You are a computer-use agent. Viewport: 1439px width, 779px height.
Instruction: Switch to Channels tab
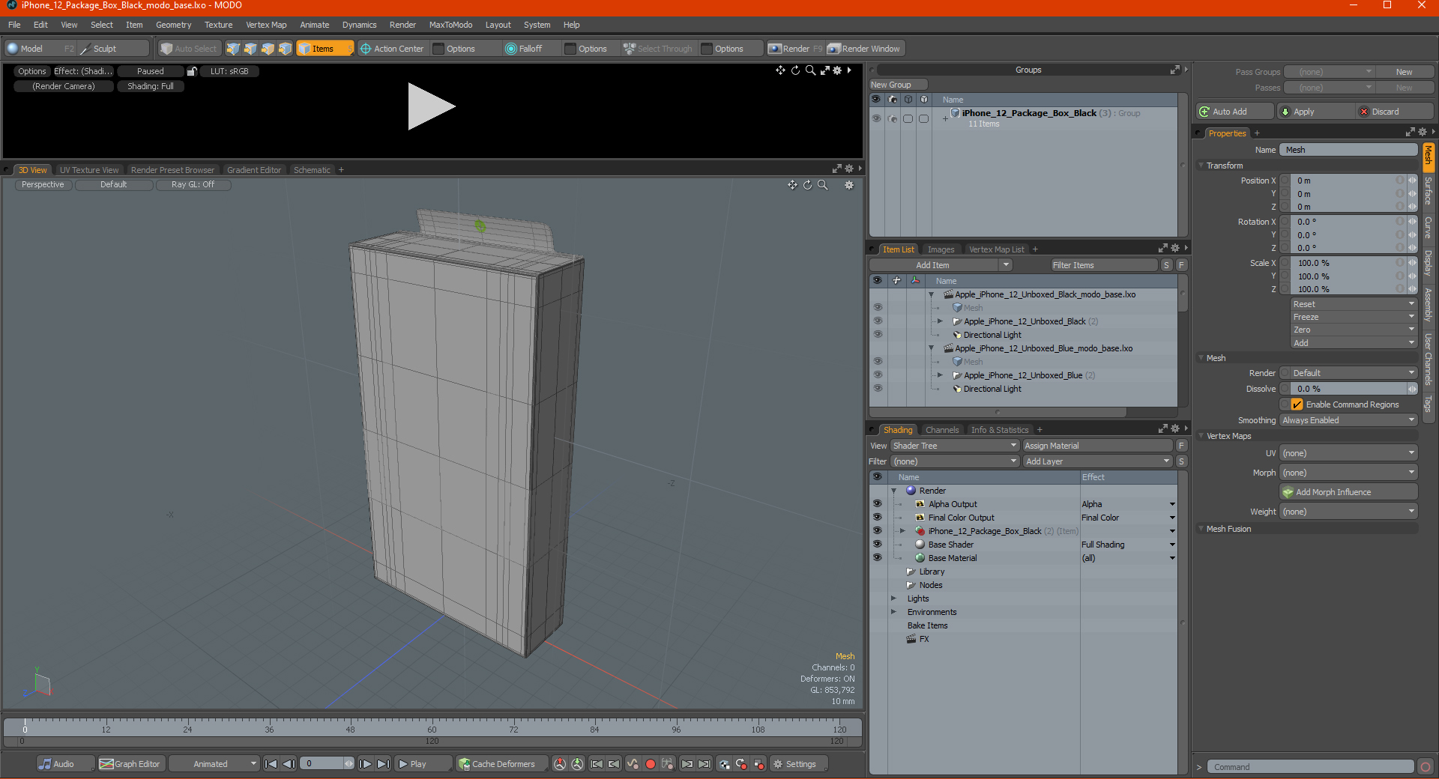coord(941,430)
